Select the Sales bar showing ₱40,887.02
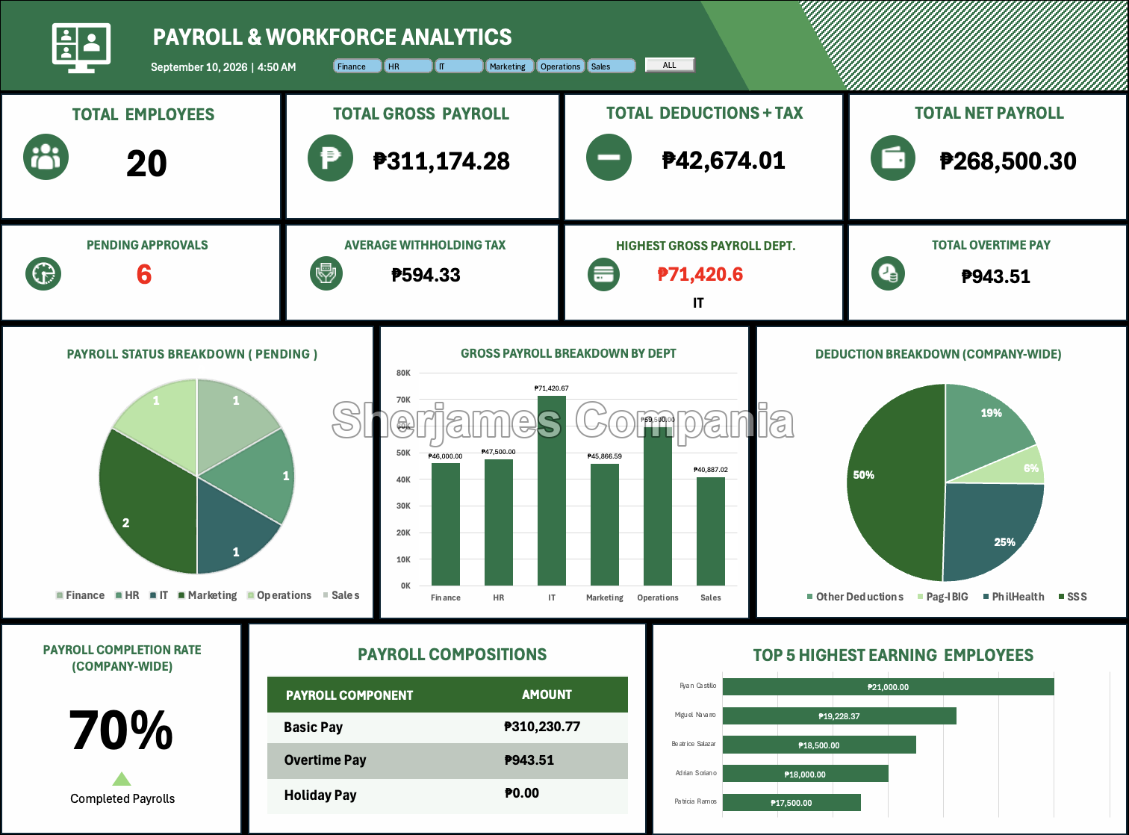This screenshot has width=1129, height=835. coord(711,531)
